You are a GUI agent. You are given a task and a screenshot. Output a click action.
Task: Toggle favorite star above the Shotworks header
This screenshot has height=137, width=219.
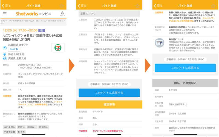pos(62,5)
